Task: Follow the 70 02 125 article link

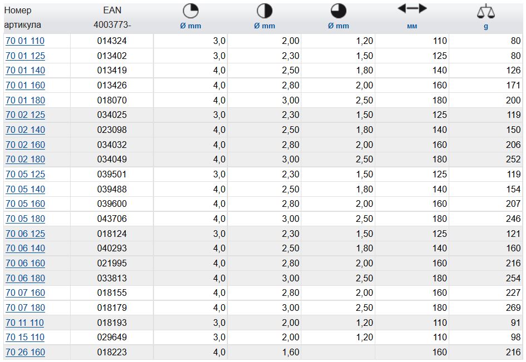Action: click(25, 115)
